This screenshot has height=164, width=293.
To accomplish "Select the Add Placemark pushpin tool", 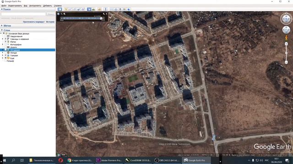I will (65, 9).
